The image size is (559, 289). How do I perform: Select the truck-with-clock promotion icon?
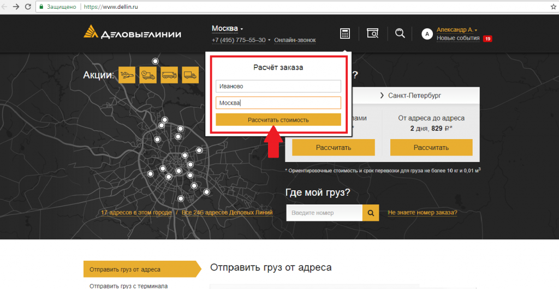148,75
